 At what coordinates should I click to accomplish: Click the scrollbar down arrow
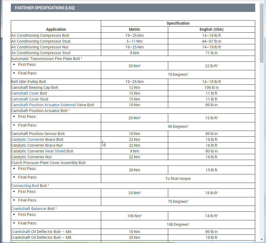coord(262,239)
